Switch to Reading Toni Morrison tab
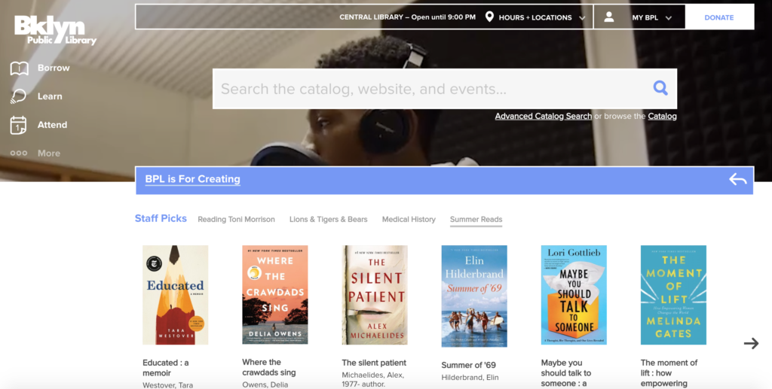772x389 pixels. 236,220
